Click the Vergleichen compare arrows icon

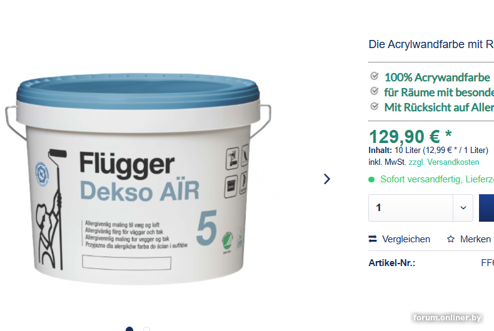click(373, 239)
